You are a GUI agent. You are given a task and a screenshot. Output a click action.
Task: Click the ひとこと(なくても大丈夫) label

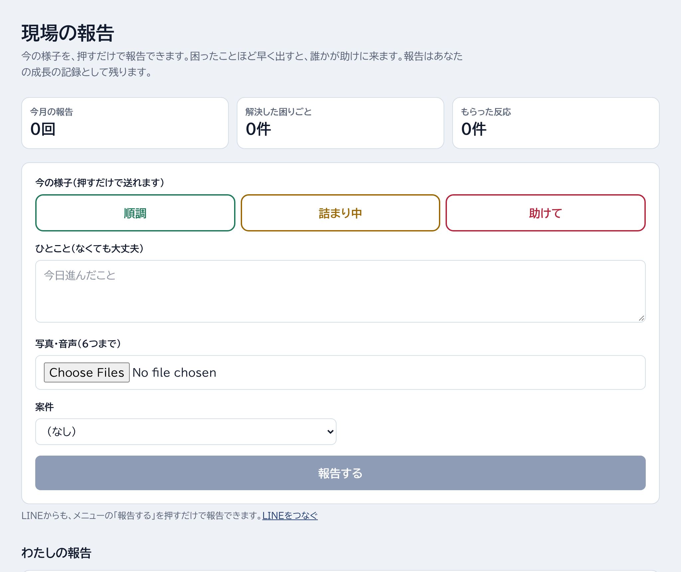[89, 248]
